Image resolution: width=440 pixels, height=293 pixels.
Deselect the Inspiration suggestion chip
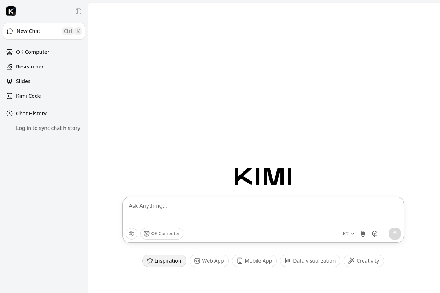[164, 260]
